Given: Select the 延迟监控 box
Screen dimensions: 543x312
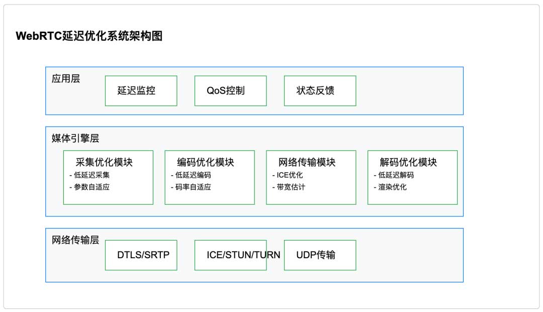Looking at the screenshot, I should pyautogui.click(x=141, y=91).
